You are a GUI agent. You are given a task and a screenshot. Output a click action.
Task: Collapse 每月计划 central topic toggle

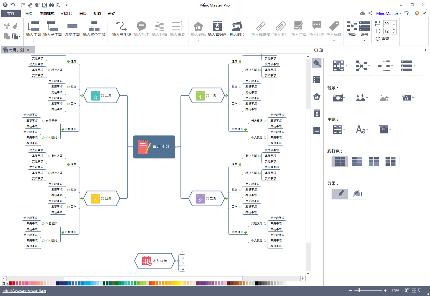176,147
